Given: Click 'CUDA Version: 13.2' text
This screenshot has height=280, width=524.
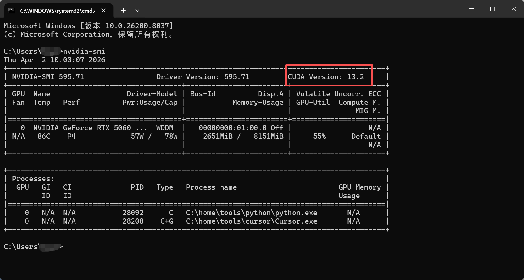Looking at the screenshot, I should tap(326, 77).
